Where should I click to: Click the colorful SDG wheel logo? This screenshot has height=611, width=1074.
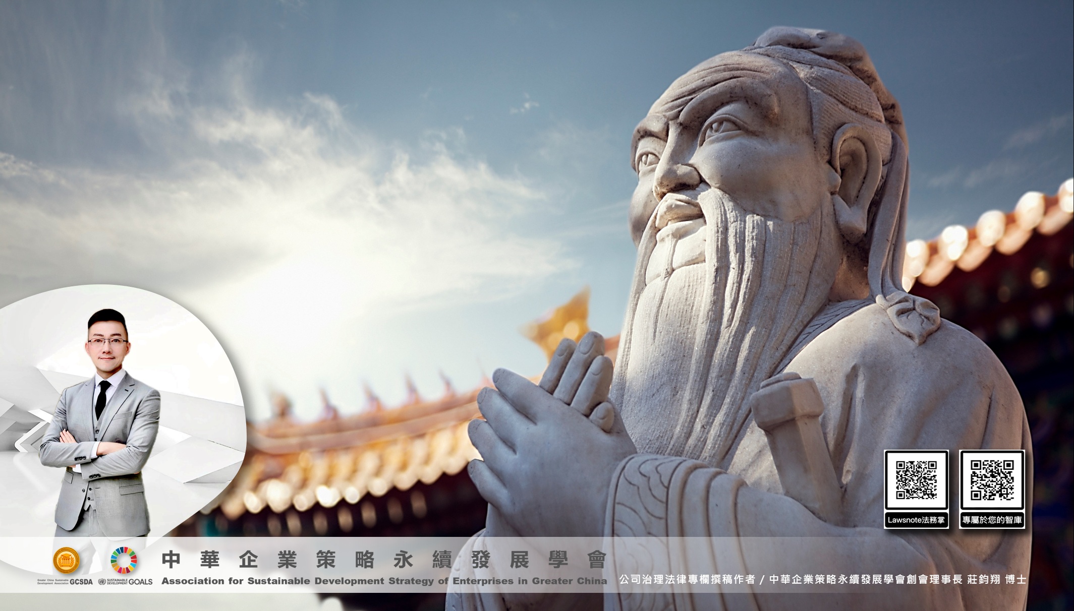pyautogui.click(x=124, y=560)
